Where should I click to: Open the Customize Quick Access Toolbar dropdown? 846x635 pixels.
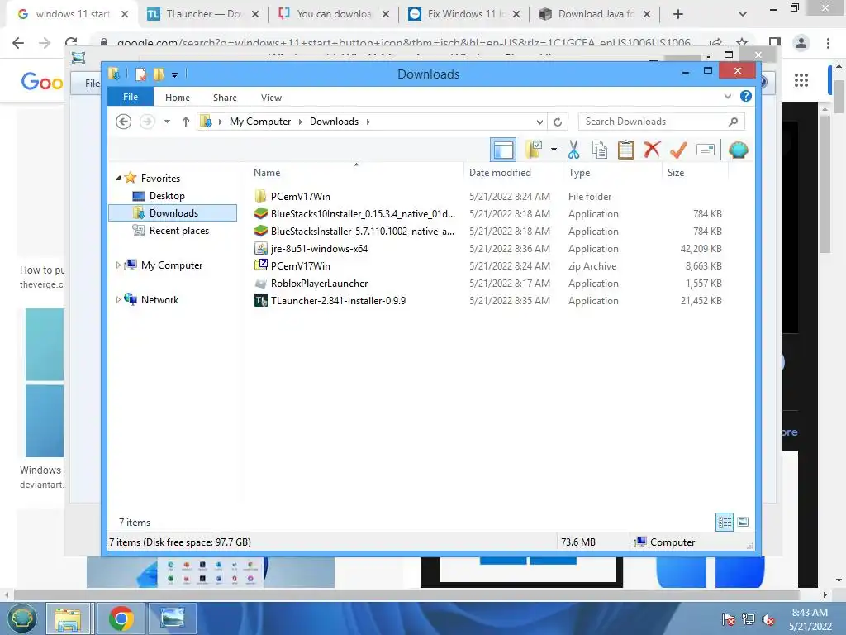pyautogui.click(x=175, y=75)
